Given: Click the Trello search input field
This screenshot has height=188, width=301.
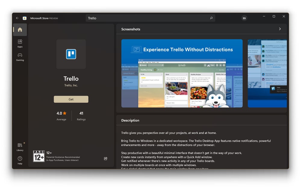Looking at the screenshot, I should 150,18.
